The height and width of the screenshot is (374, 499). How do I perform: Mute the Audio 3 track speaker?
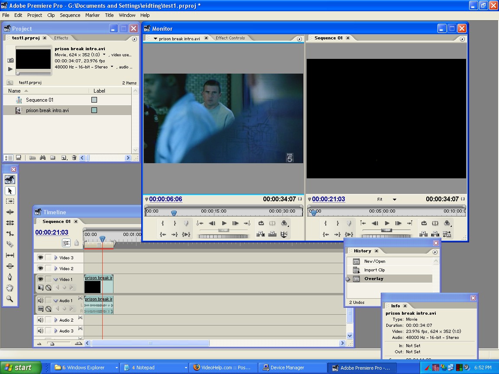pos(40,331)
